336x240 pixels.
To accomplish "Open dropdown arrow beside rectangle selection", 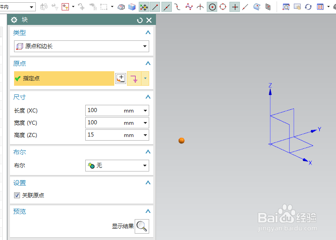I will point(112,7).
